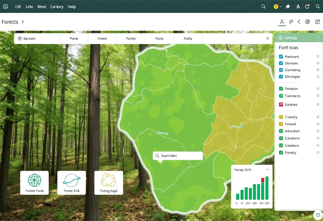Open notifications via the badged bell icon
This screenshot has height=221, width=323.
(x=307, y=7)
